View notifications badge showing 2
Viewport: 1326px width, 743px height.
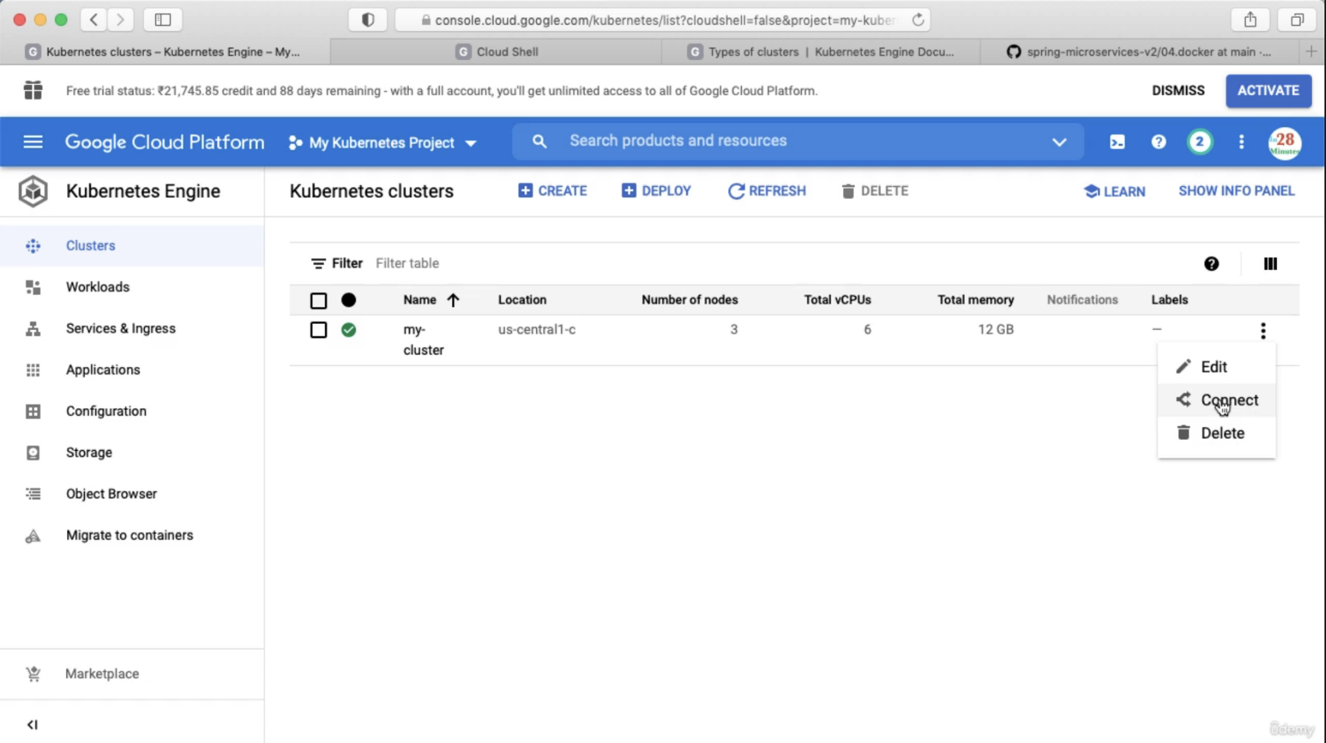pyautogui.click(x=1200, y=142)
